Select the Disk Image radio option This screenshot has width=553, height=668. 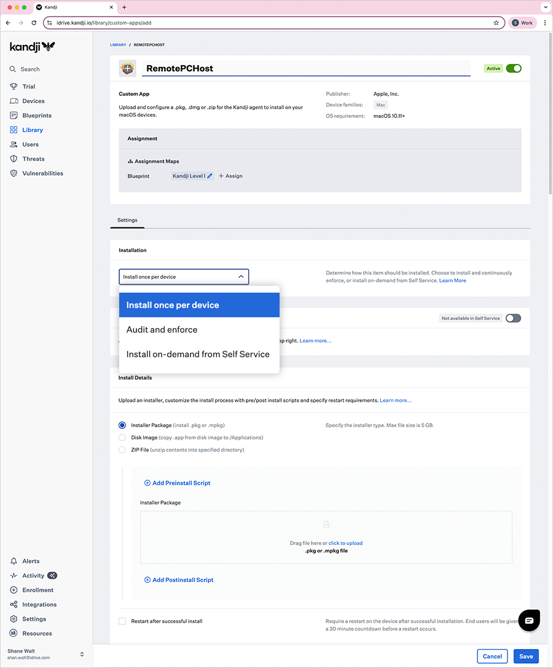tap(122, 438)
